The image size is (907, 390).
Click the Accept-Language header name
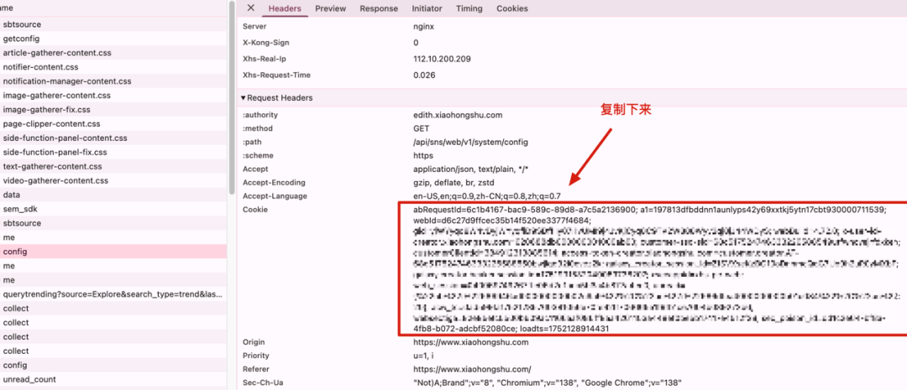coord(275,196)
